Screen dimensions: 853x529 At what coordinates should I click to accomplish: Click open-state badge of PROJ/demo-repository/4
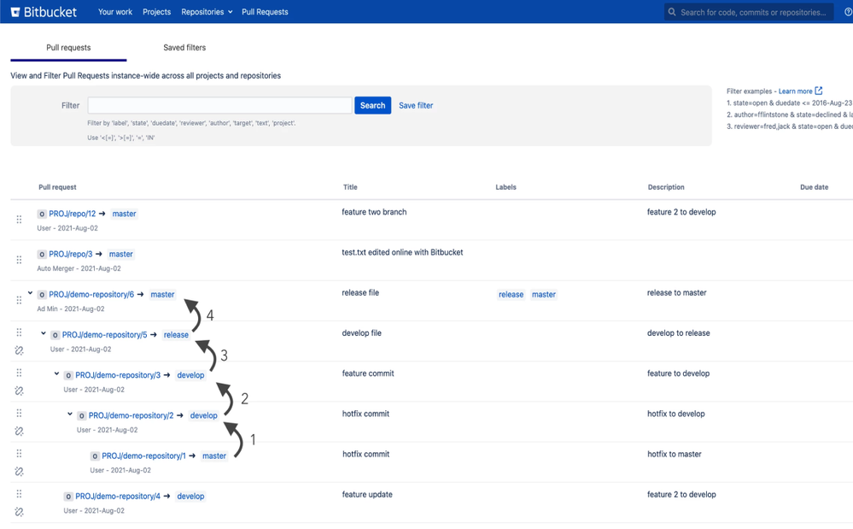(68, 497)
